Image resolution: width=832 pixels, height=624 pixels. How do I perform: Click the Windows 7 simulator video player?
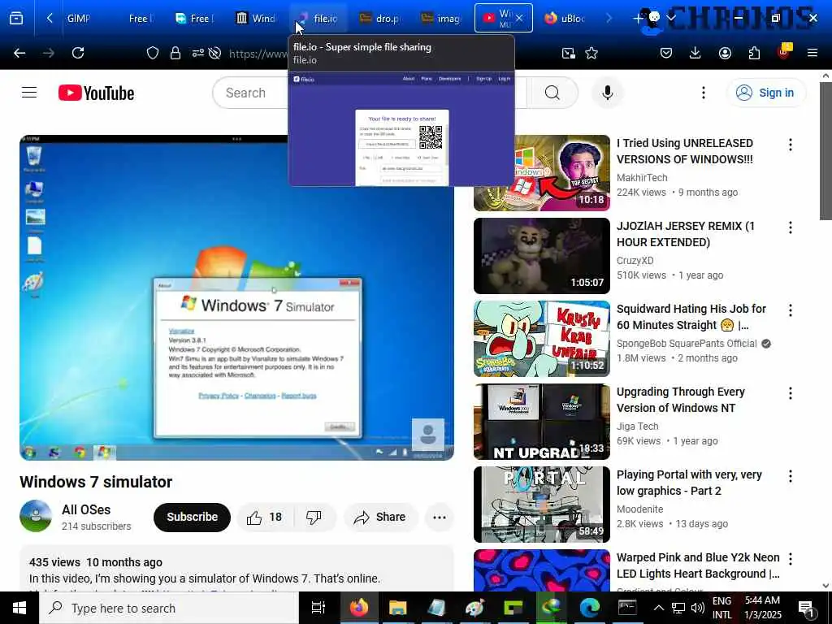[x=236, y=297]
